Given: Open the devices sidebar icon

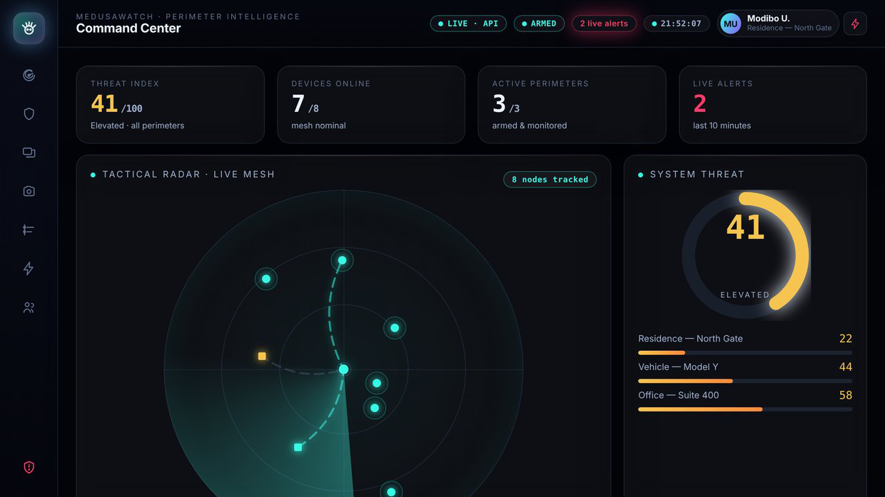Looking at the screenshot, I should 29,153.
